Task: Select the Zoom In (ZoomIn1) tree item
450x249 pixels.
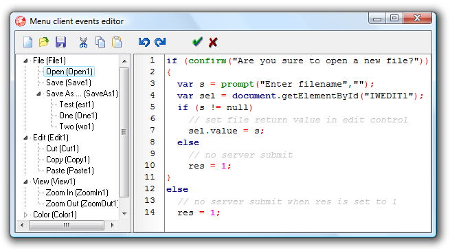Action: (x=77, y=193)
